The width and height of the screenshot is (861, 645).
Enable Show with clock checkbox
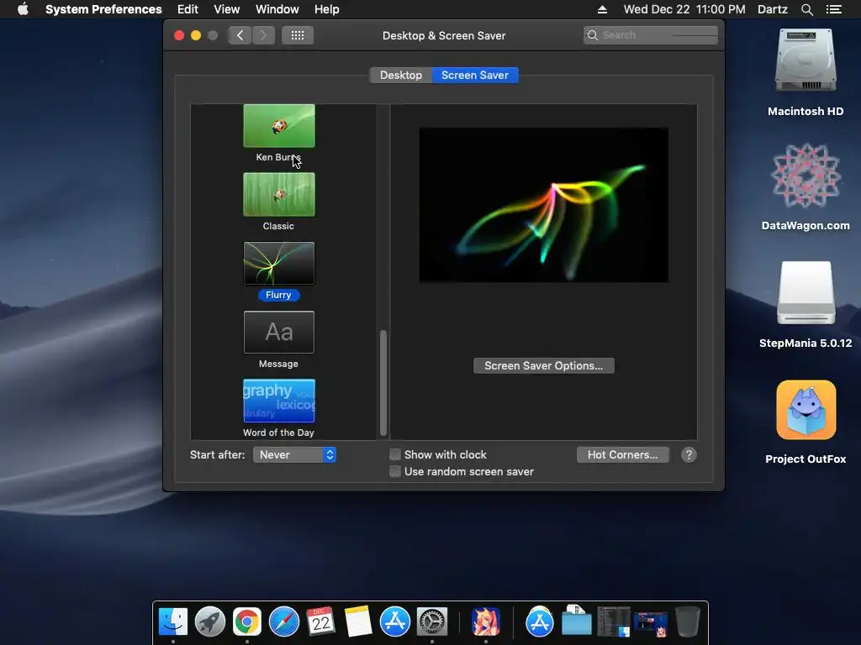[395, 454]
